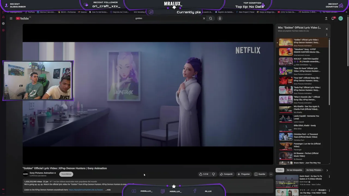349x196 pixels.
Task: Open Mix playlist three-dot options
Action: (327, 35)
